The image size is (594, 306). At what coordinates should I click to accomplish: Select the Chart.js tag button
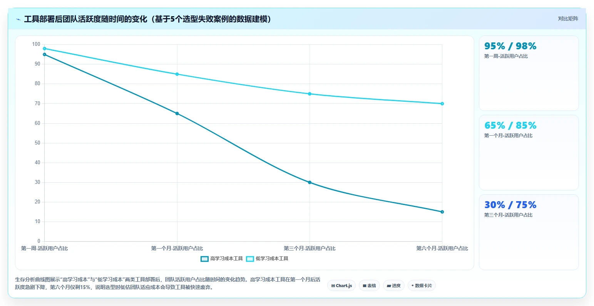341,286
